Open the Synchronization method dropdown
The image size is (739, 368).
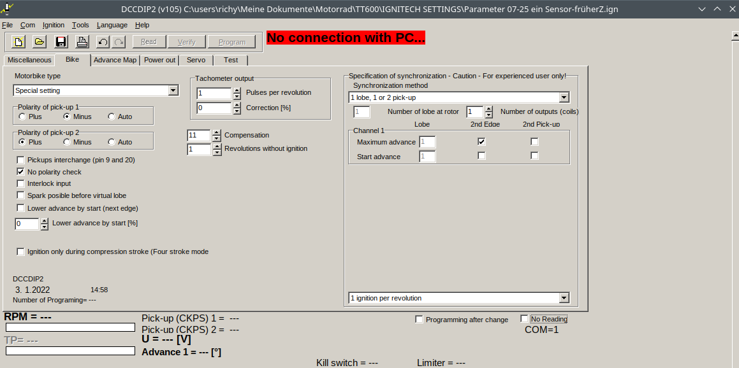[x=564, y=97]
